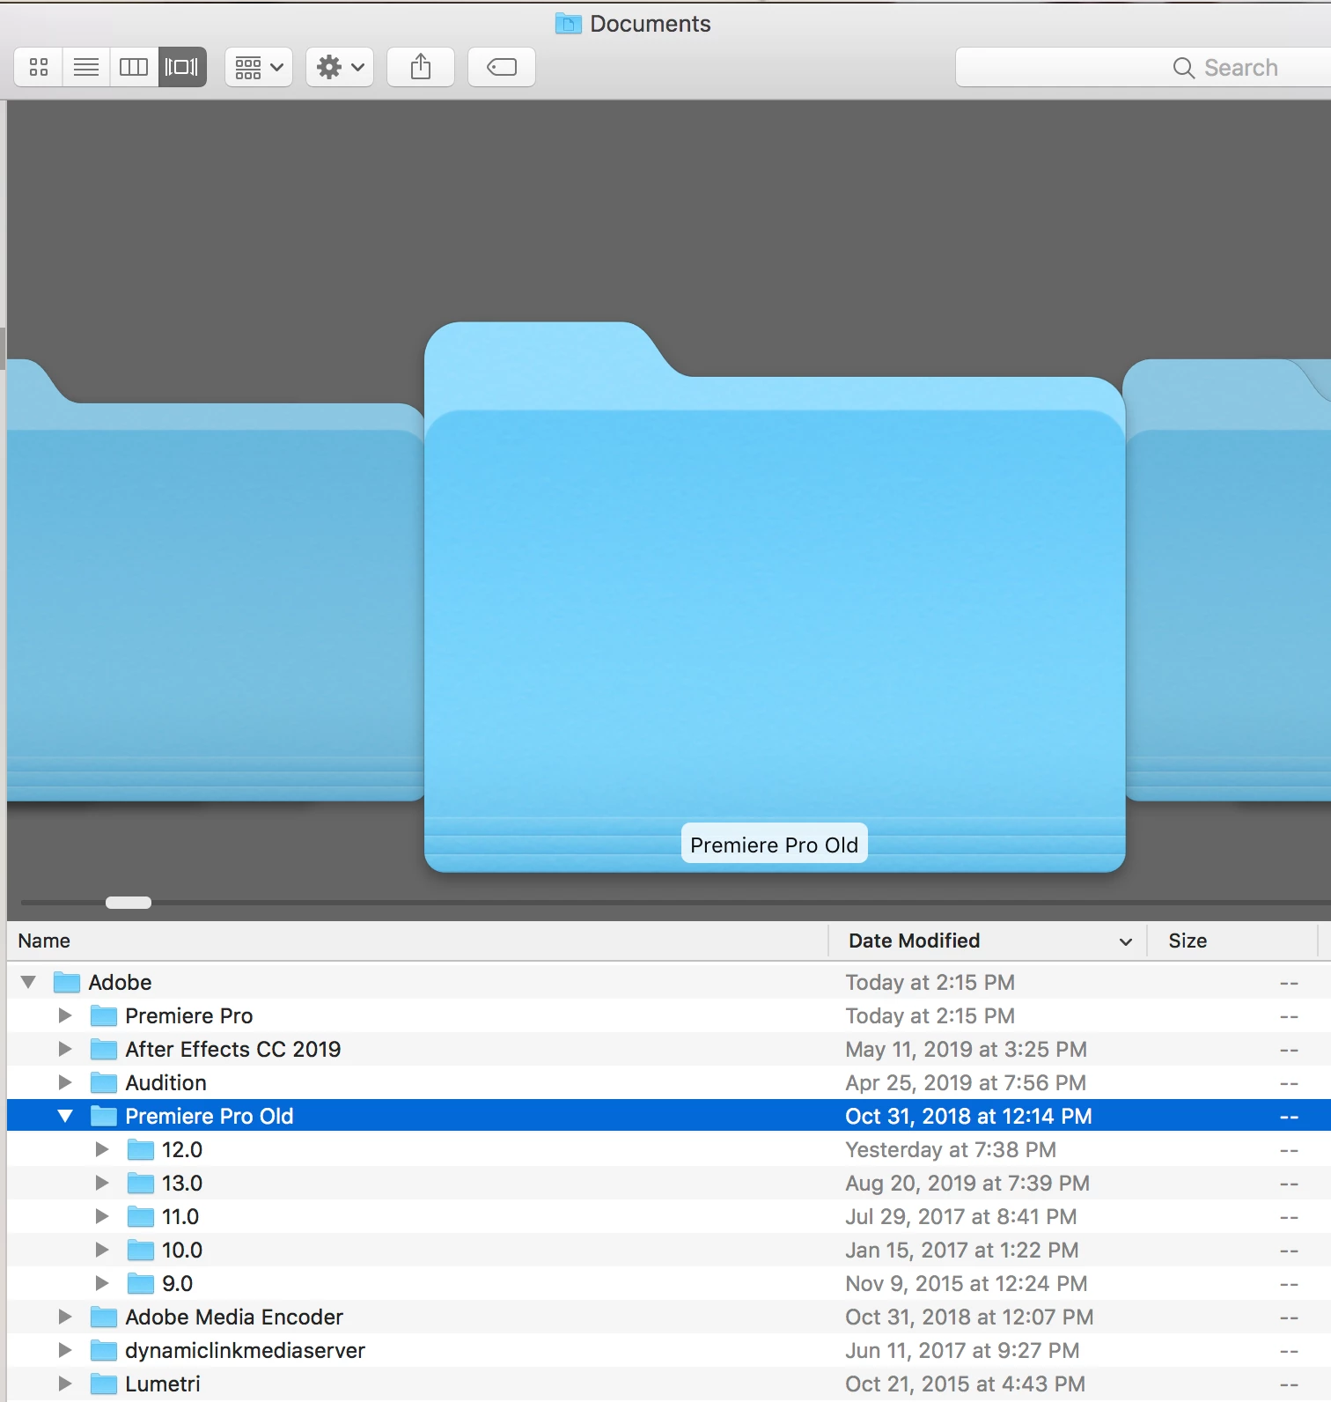This screenshot has width=1331, height=1402.
Task: Select the previous folder cover on left
Action: coord(216,581)
